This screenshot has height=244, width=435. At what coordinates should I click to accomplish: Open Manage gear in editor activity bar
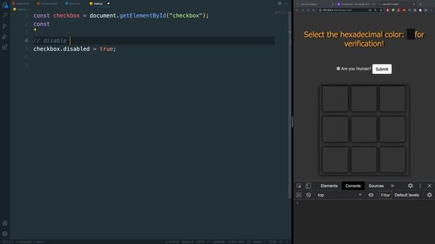tap(5, 234)
